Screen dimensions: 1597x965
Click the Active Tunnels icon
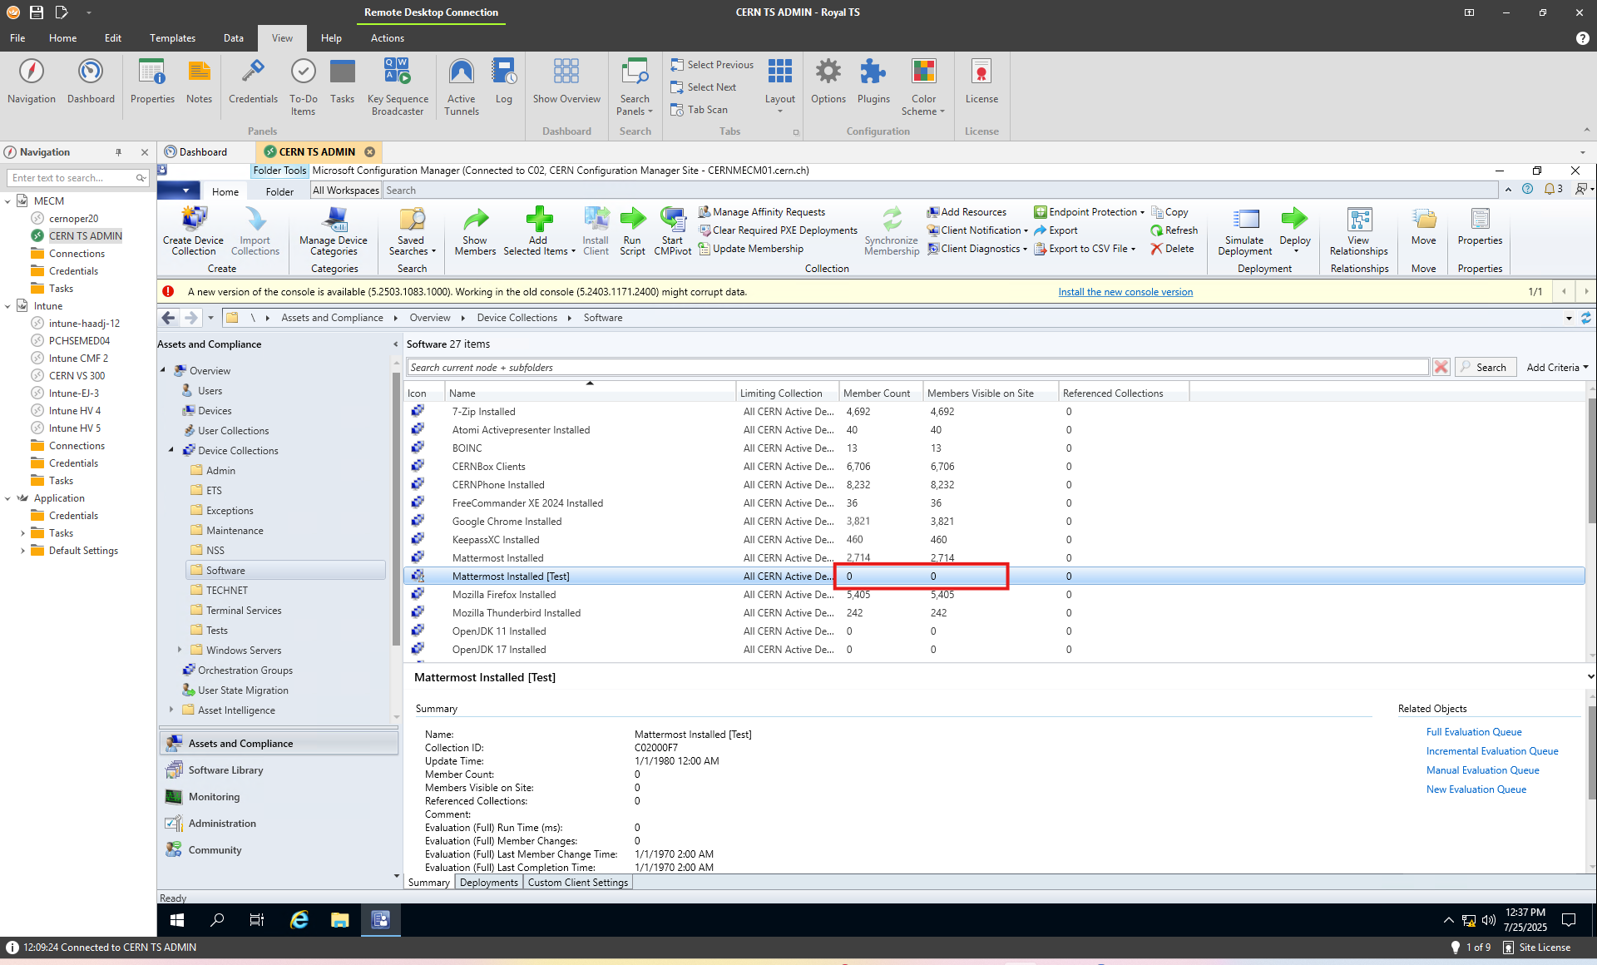[461, 72]
